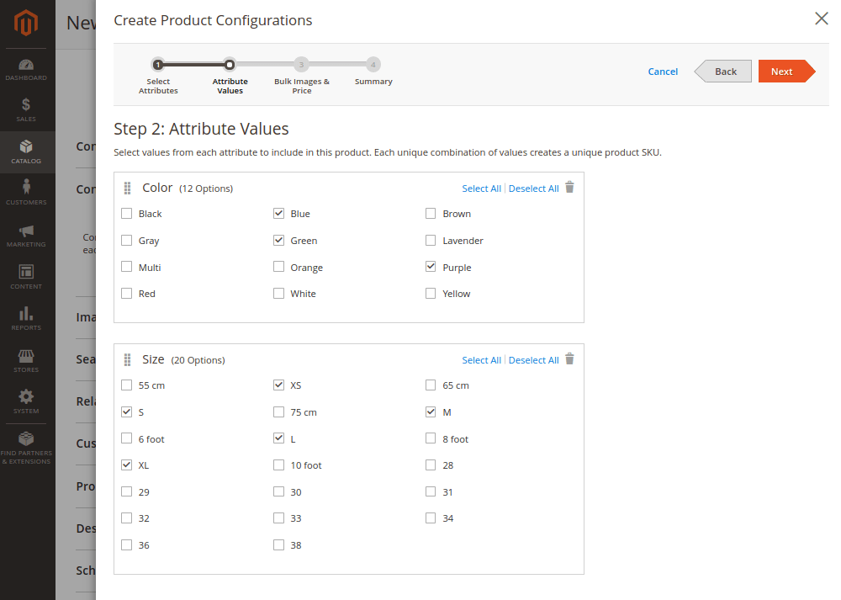This screenshot has width=841, height=600.
Task: Check the Multi color checkbox
Action: (127, 267)
